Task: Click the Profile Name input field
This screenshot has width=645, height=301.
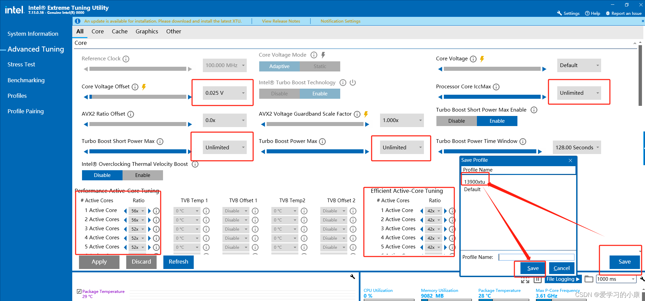Action: coord(536,257)
